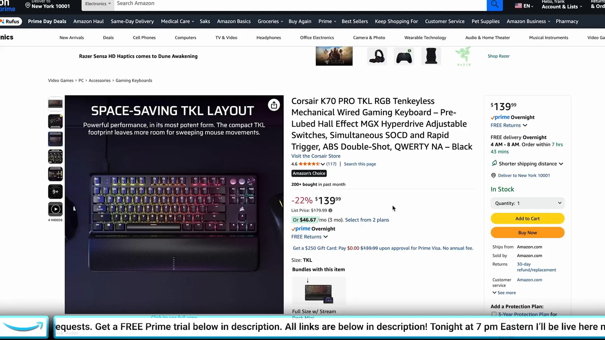
Task: Share the product via share icon
Action: tap(274, 105)
